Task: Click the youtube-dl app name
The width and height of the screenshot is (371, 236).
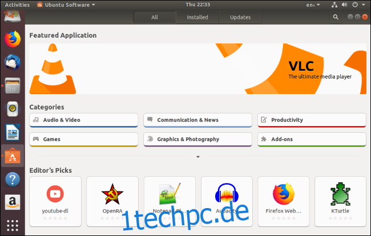Action: pos(55,211)
